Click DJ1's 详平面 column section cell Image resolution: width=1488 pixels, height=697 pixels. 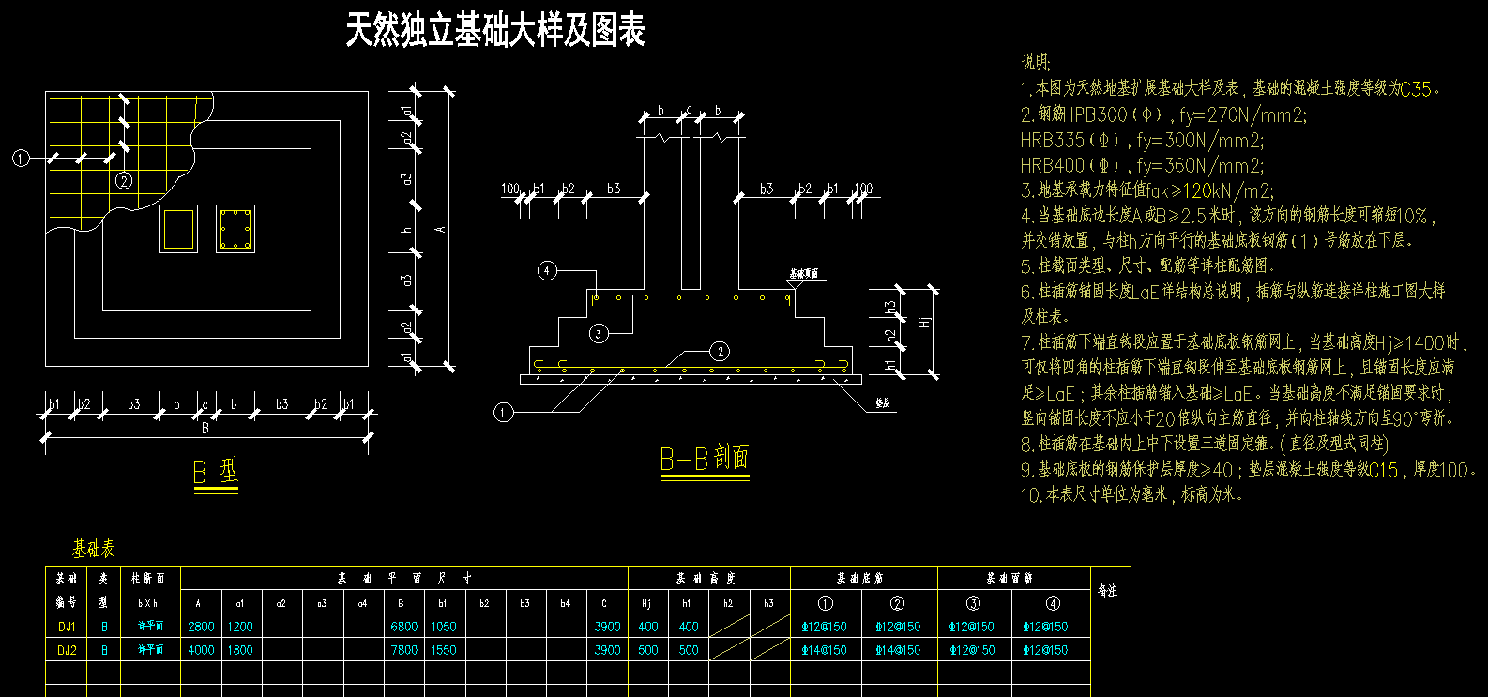tap(150, 627)
